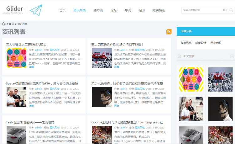The height and width of the screenshot is (144, 235).
Task: Click 详细 link in the 人工智能 article
Action: coord(31,67)
